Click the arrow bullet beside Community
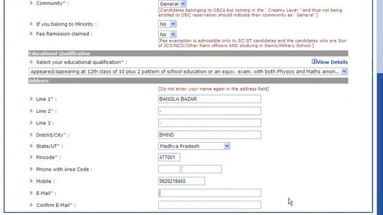The width and height of the screenshot is (383, 215). tap(31, 3)
